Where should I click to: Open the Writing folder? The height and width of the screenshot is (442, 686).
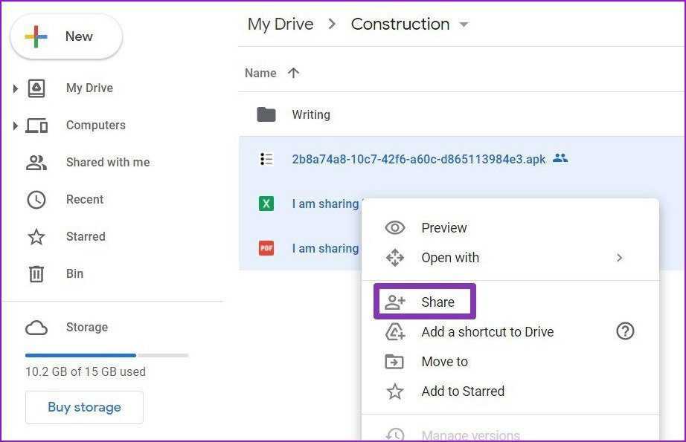click(x=311, y=114)
